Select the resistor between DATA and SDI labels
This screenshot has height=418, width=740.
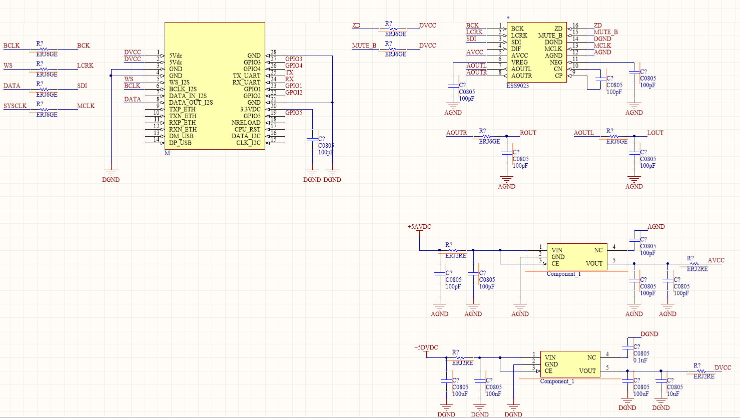point(44,89)
